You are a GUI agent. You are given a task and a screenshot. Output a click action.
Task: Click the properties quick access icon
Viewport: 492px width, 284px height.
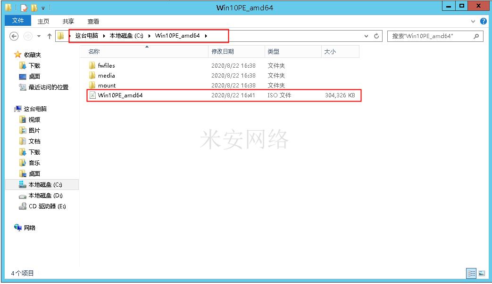click(x=24, y=8)
